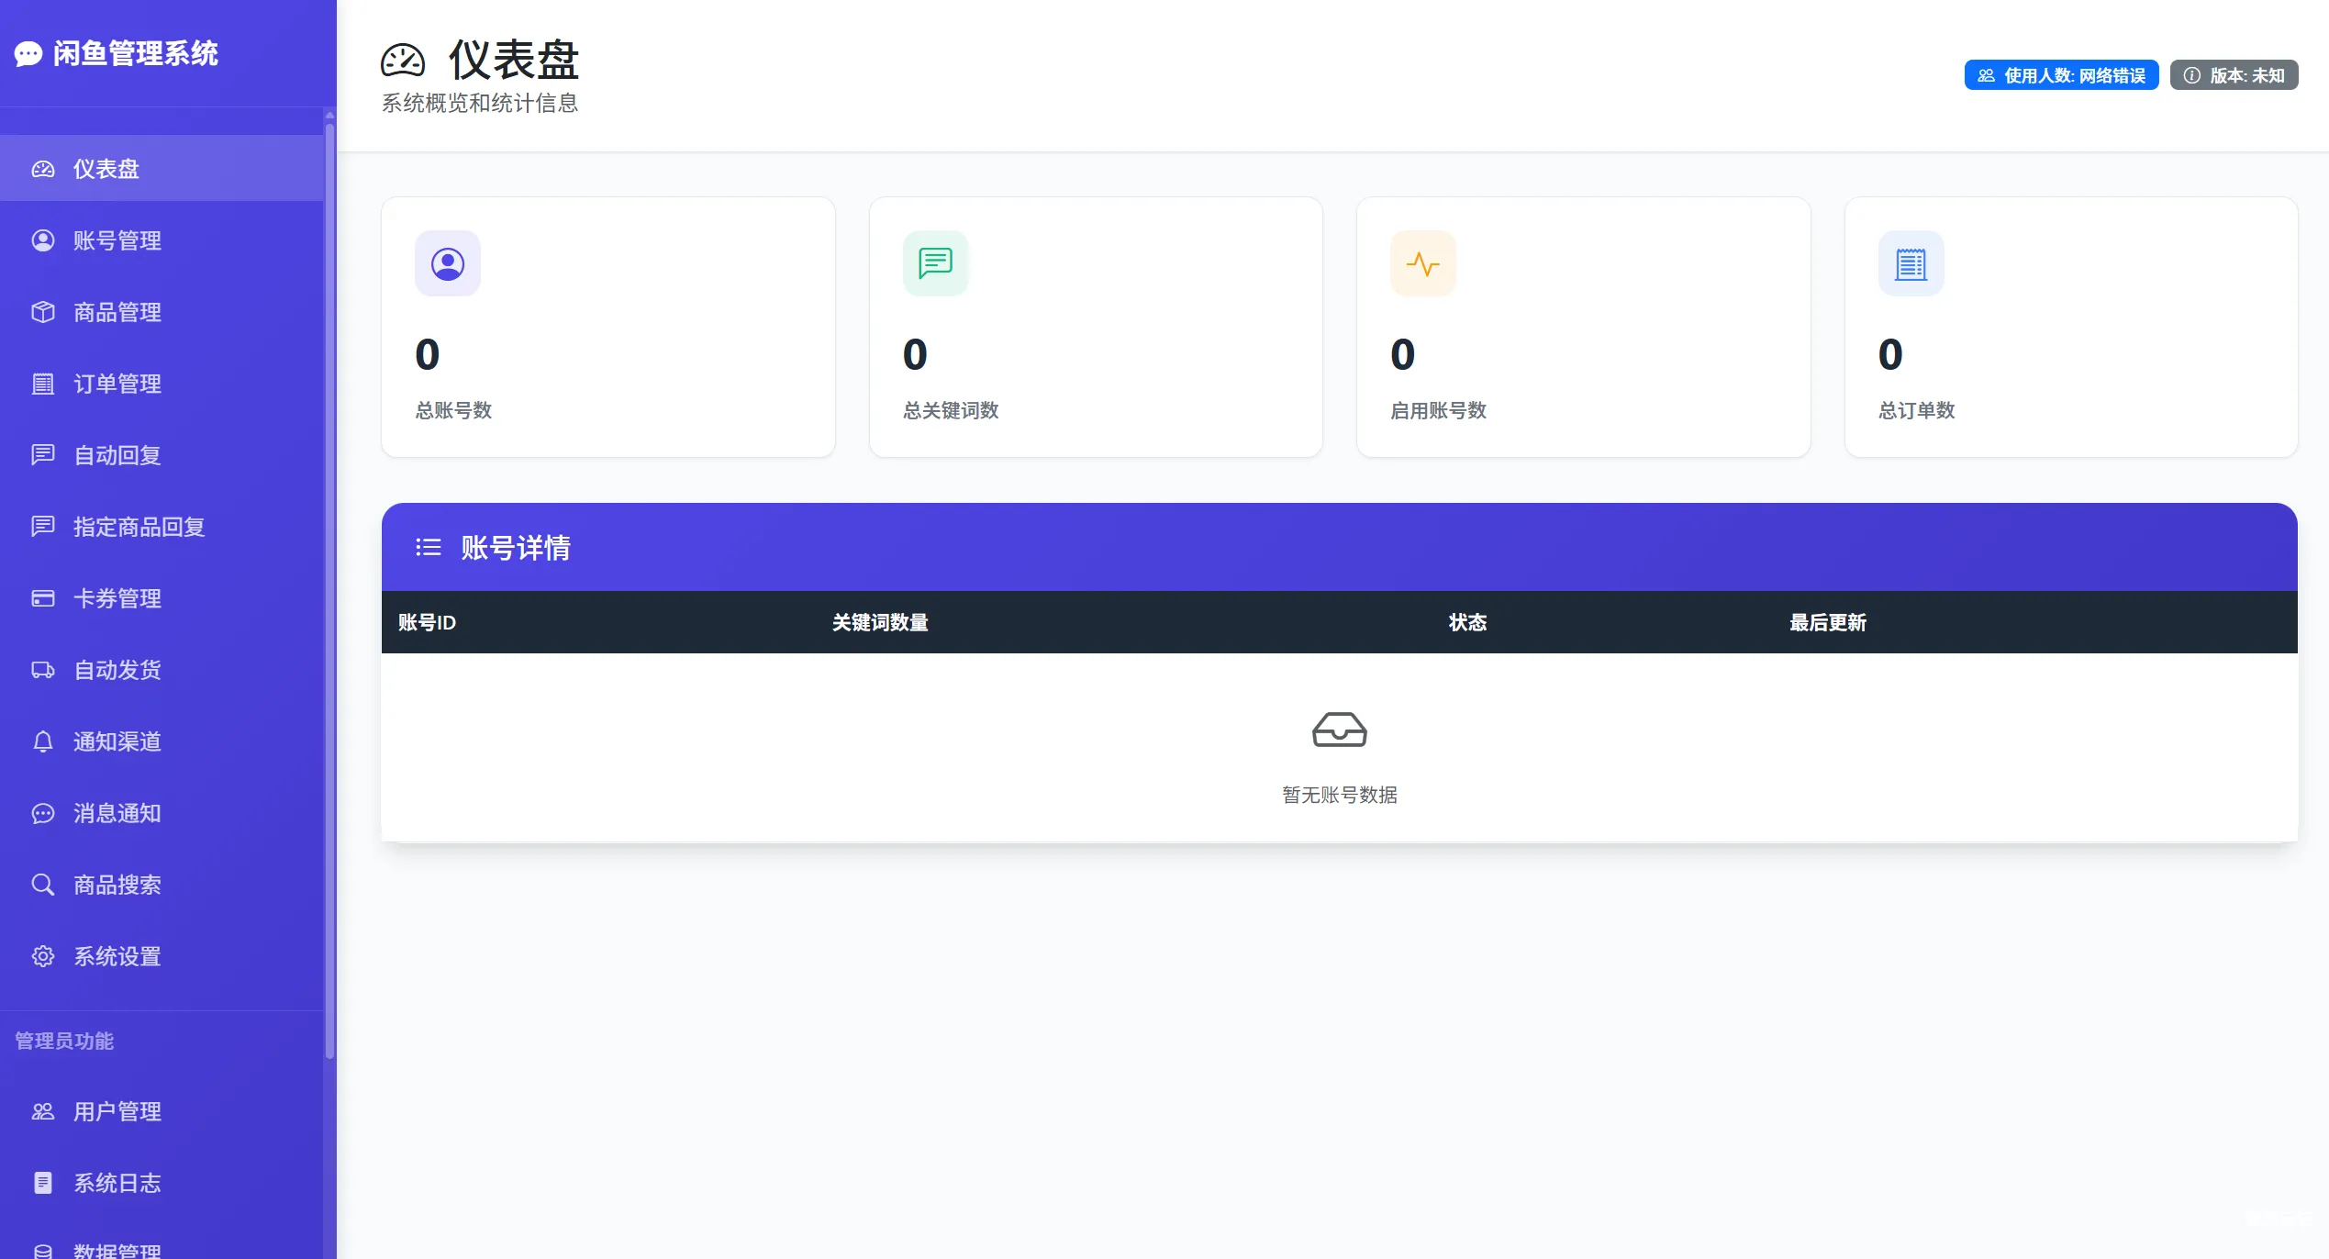
Task: Open 商品管理 via the package icon
Action: [43, 312]
